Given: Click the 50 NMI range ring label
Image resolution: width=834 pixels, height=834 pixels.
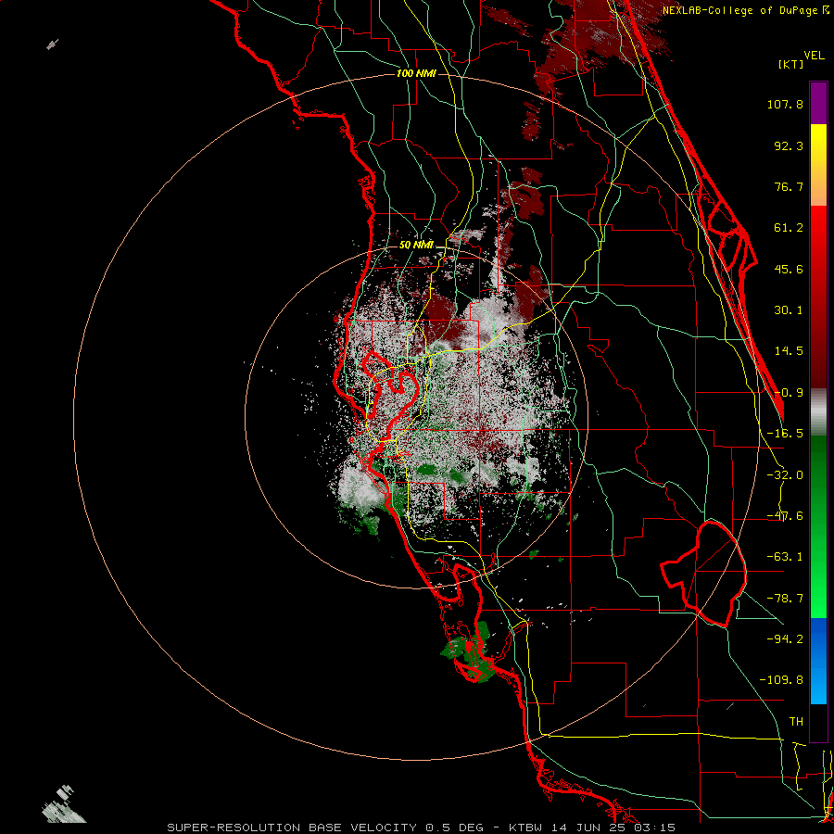Looking at the screenshot, I should [x=416, y=246].
